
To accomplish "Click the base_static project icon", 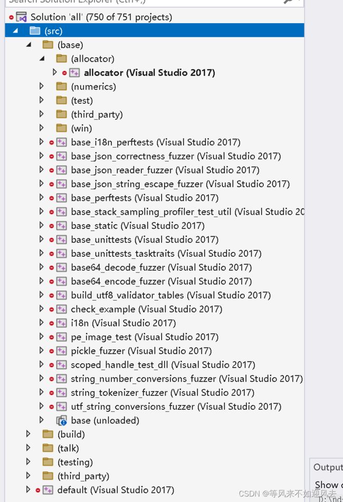I will point(61,226).
